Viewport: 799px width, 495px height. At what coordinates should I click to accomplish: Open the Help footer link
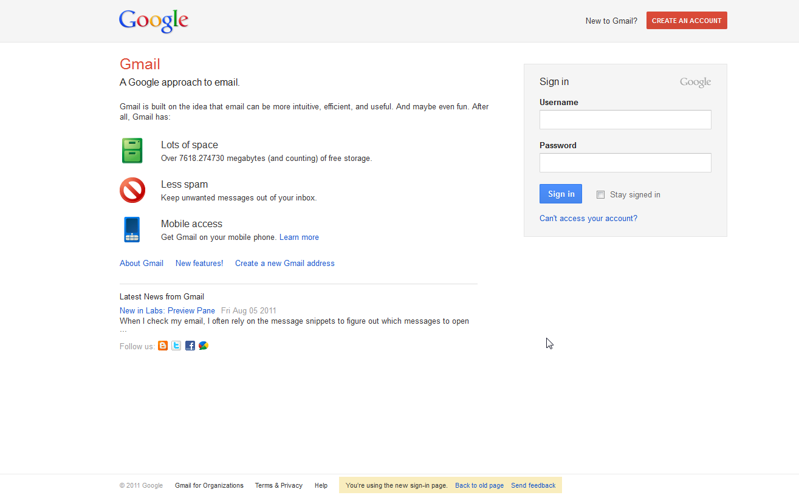coord(321,485)
